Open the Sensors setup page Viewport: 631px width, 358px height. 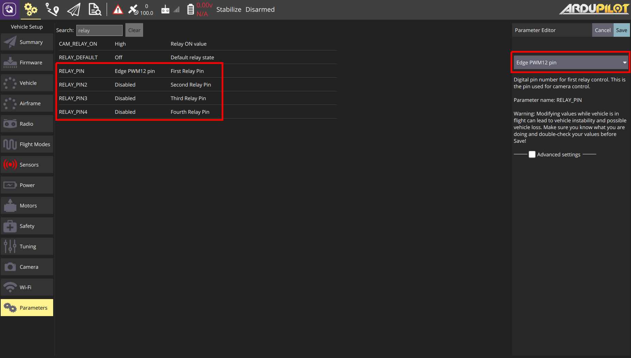click(27, 165)
